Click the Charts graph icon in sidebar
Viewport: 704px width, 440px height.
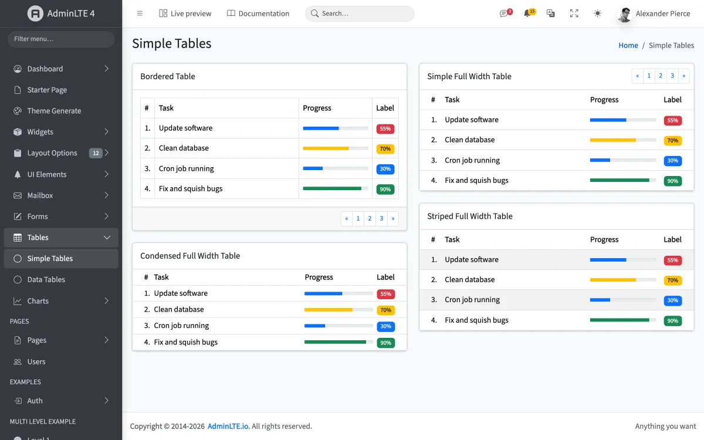(x=18, y=301)
